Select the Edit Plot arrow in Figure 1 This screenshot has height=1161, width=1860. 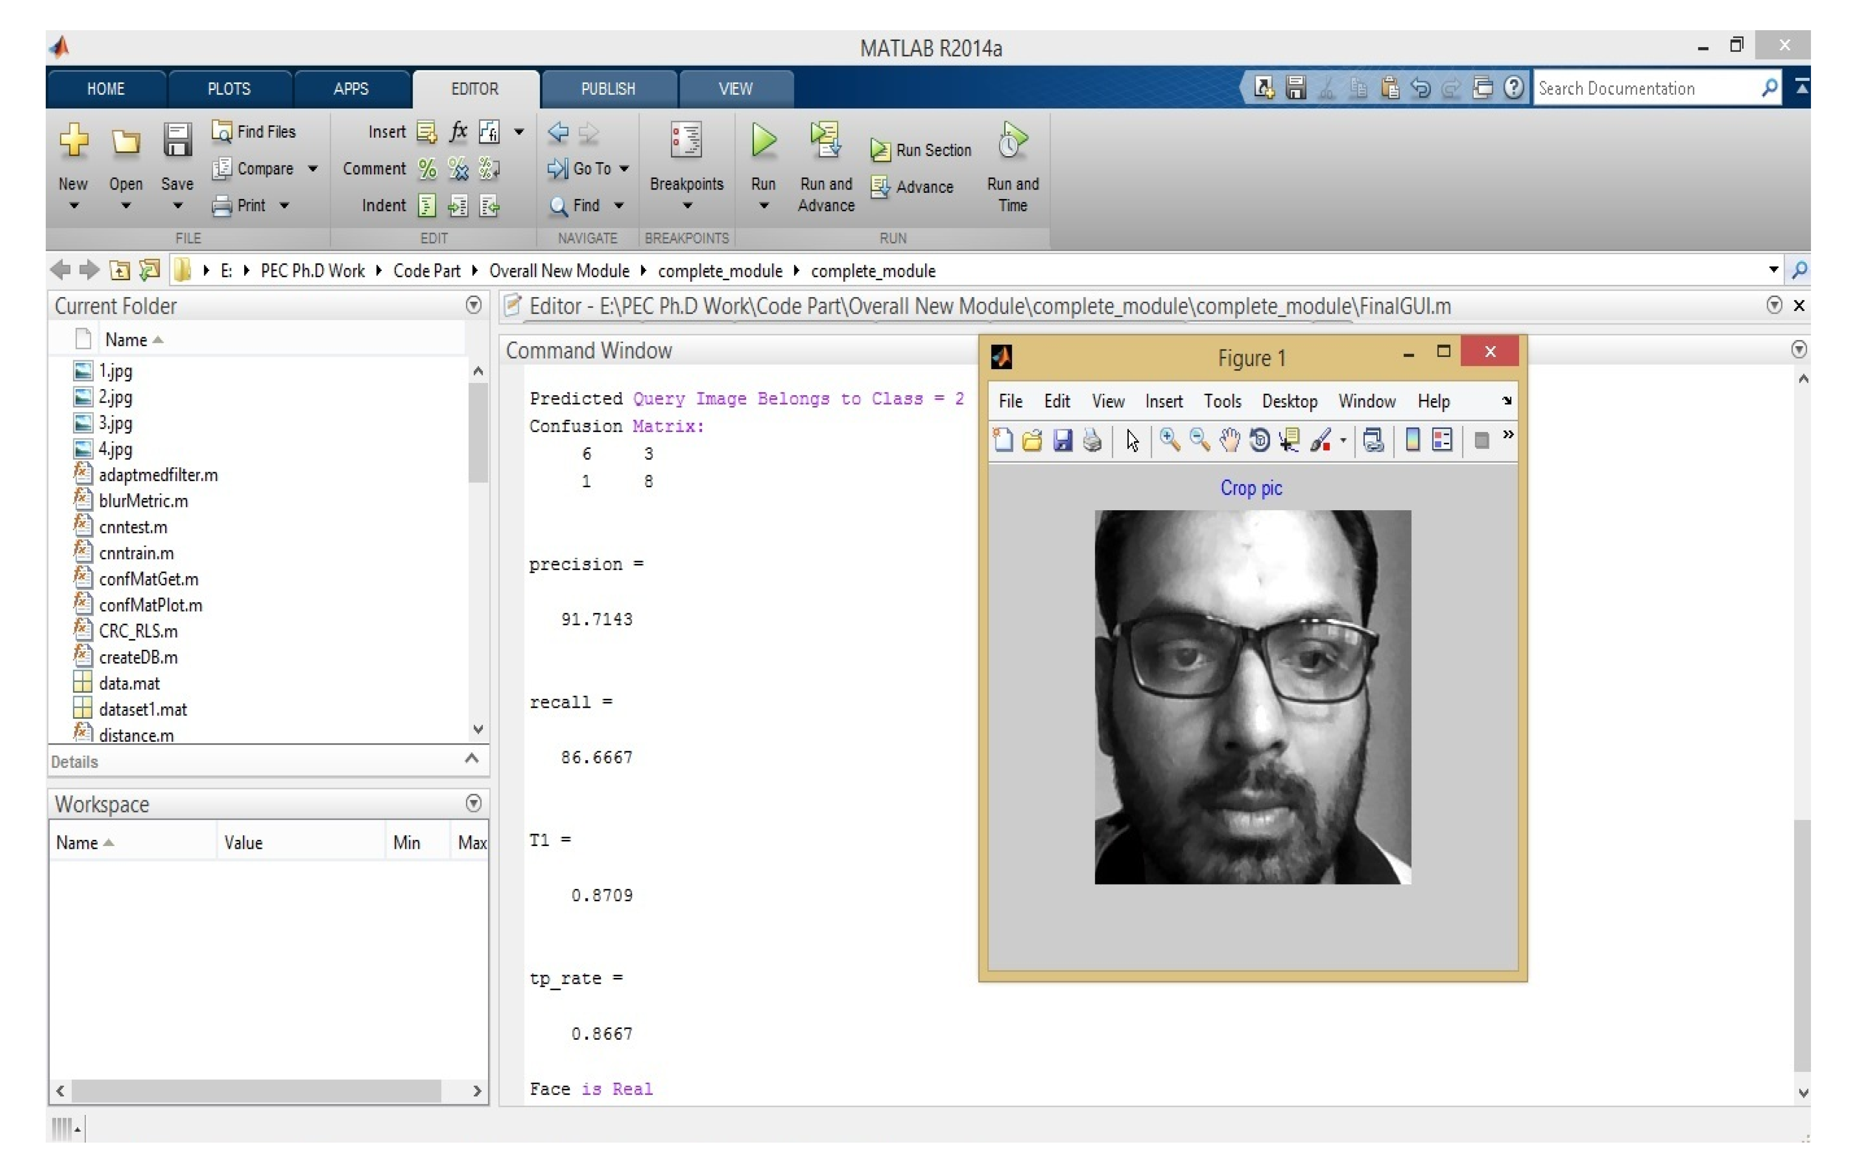point(1133,441)
